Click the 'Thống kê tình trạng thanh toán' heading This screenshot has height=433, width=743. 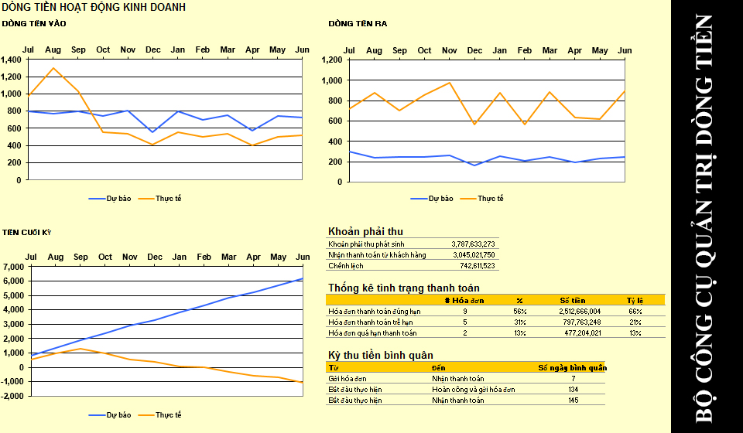404,288
